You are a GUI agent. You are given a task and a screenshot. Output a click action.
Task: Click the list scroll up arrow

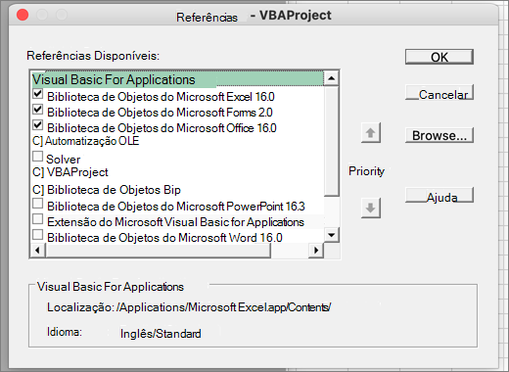click(x=332, y=78)
